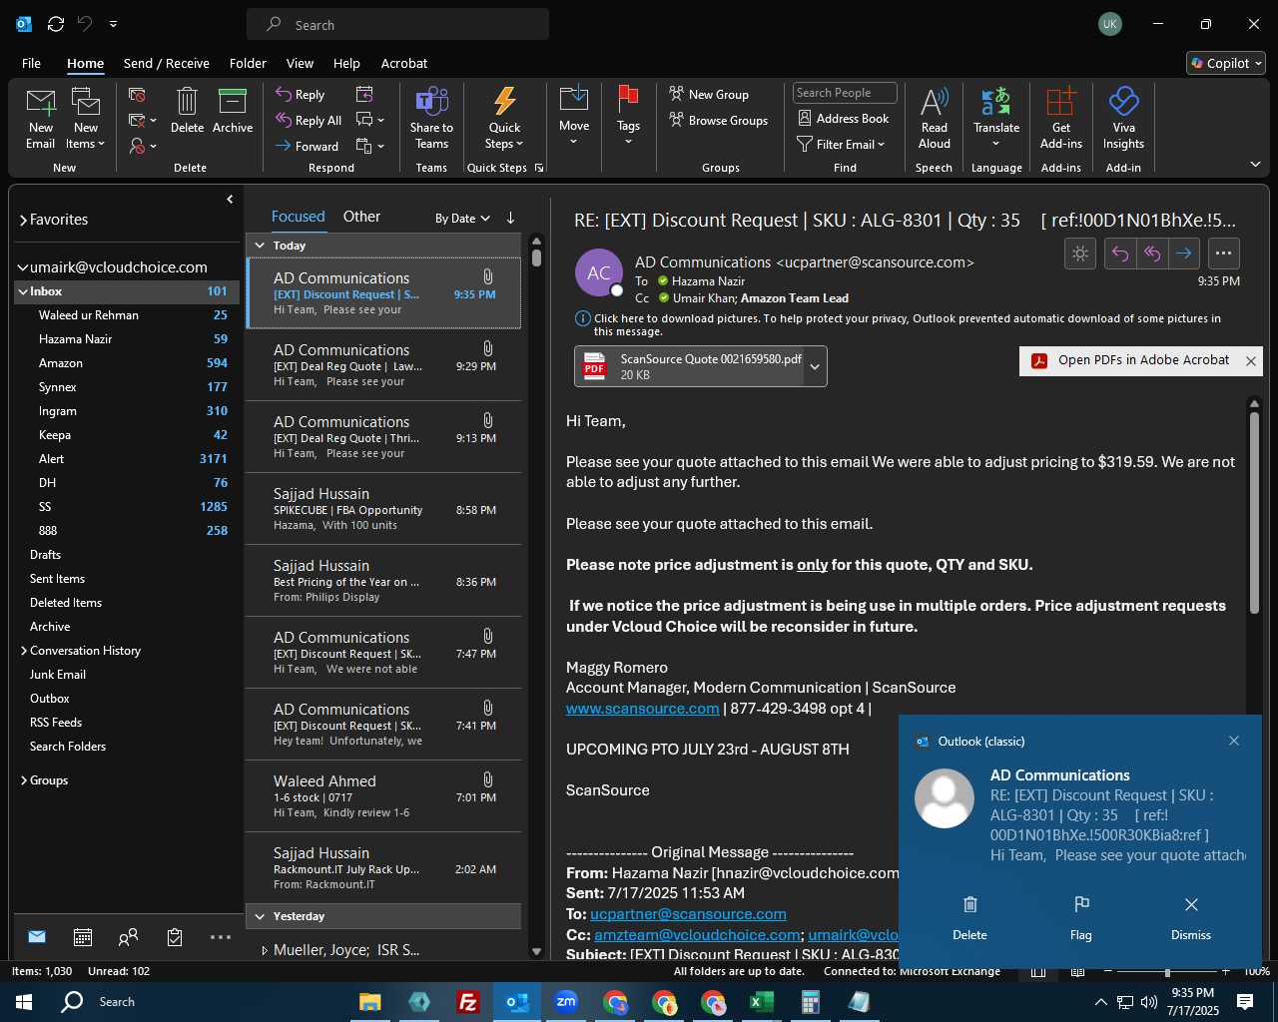Toggle sort order arrow in message list
The height and width of the screenshot is (1022, 1278).
click(510, 218)
